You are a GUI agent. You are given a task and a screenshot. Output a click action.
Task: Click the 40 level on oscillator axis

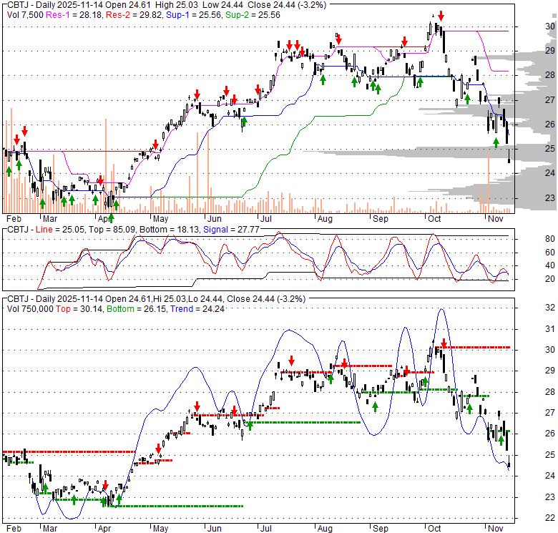pos(550,265)
